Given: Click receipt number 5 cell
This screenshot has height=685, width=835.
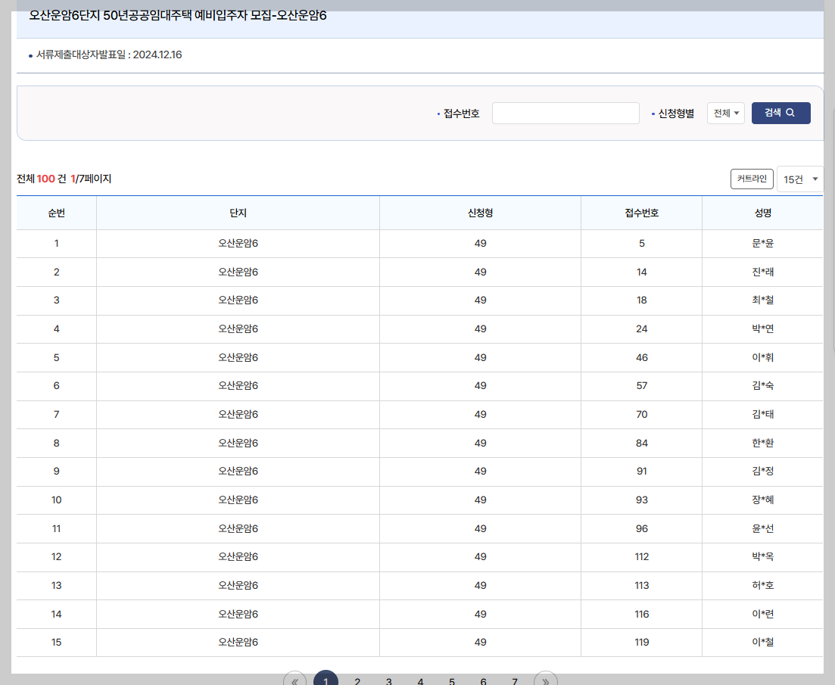Looking at the screenshot, I should point(642,243).
